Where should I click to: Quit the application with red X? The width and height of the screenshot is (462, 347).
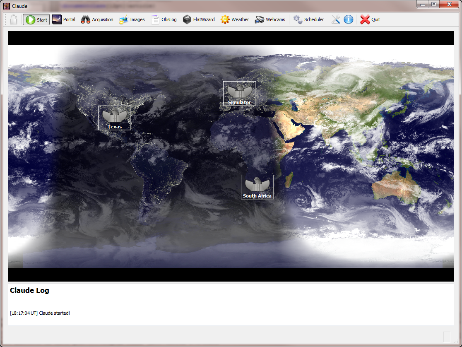point(370,19)
